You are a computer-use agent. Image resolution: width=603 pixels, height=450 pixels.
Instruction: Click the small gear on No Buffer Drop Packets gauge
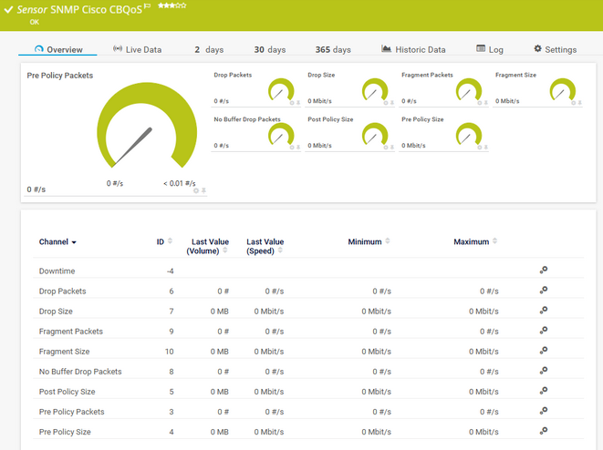click(x=292, y=148)
